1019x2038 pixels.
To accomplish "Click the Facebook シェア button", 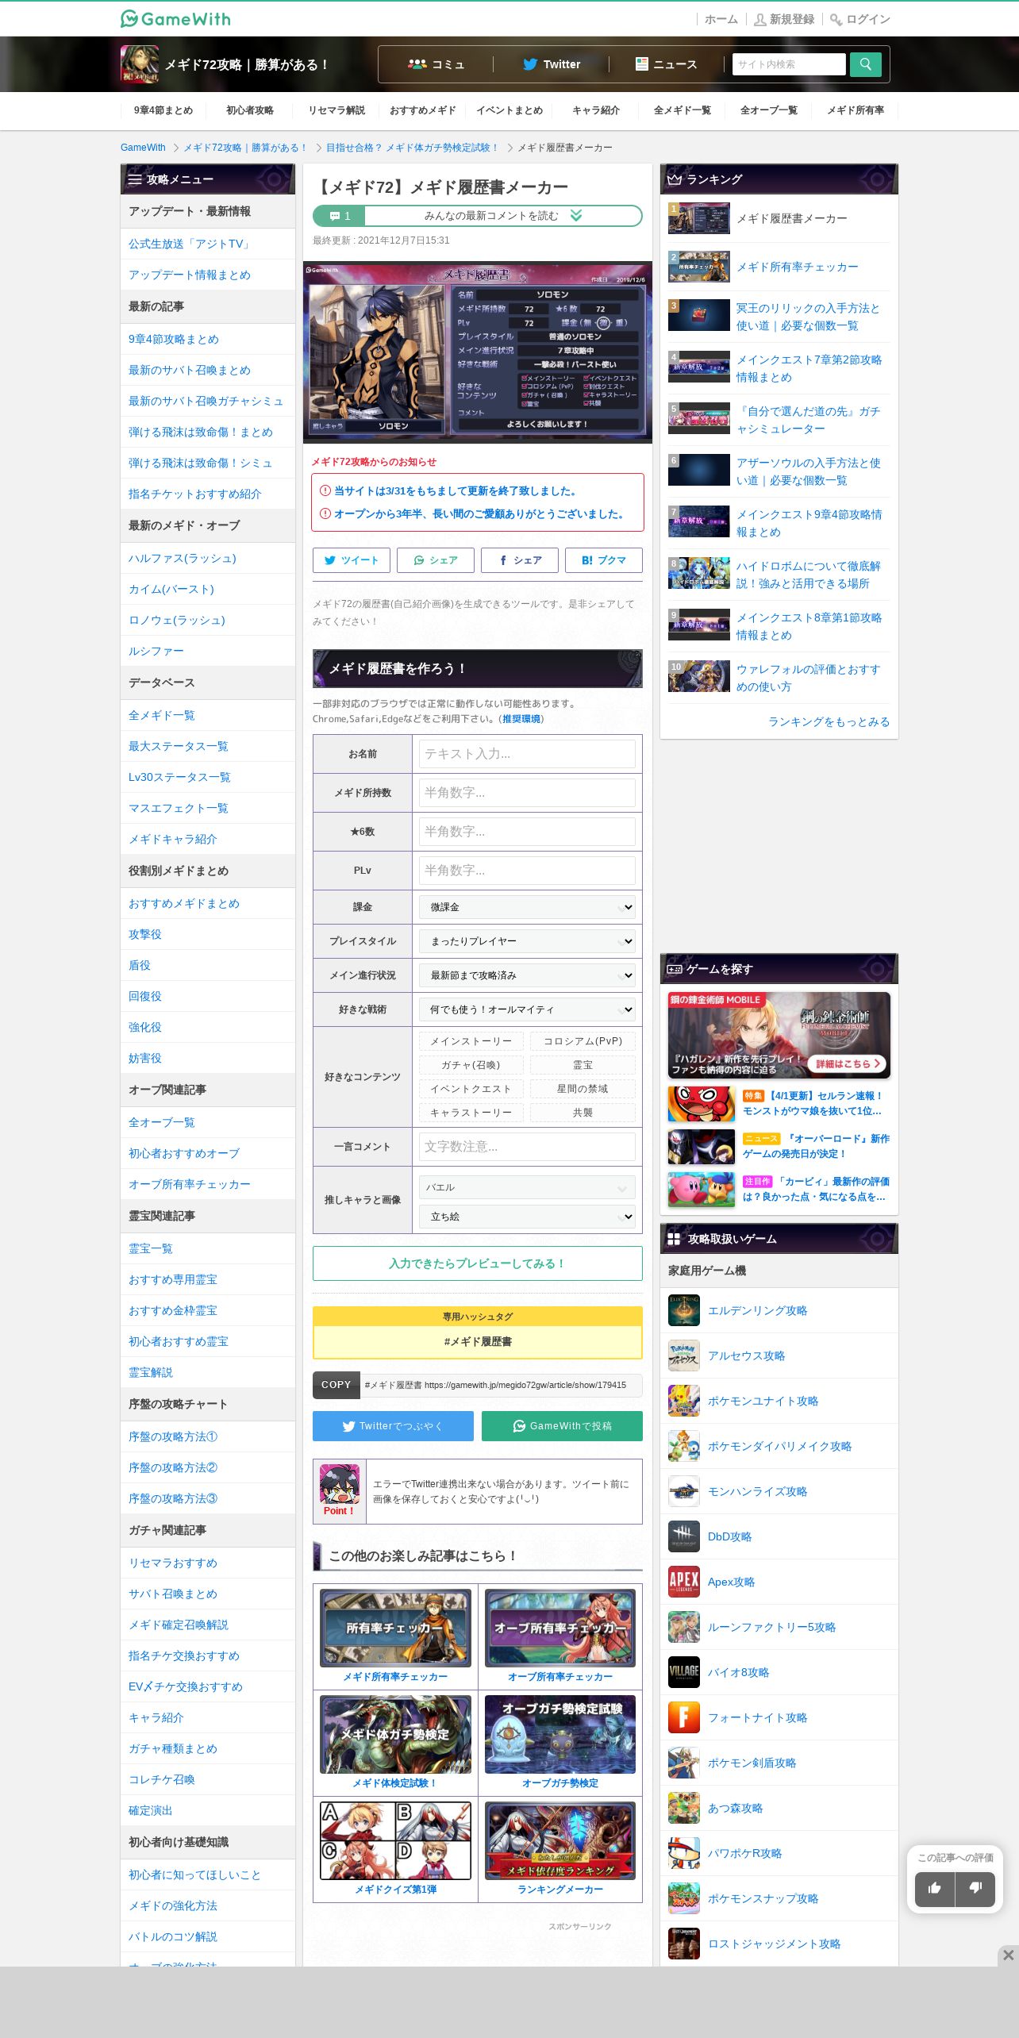I will click(x=520, y=560).
